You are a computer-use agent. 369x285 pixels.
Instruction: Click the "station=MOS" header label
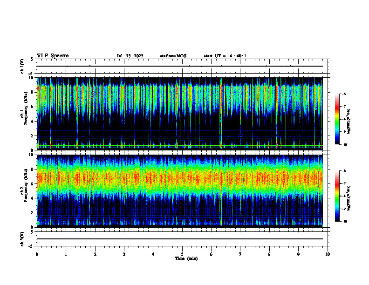(173, 56)
